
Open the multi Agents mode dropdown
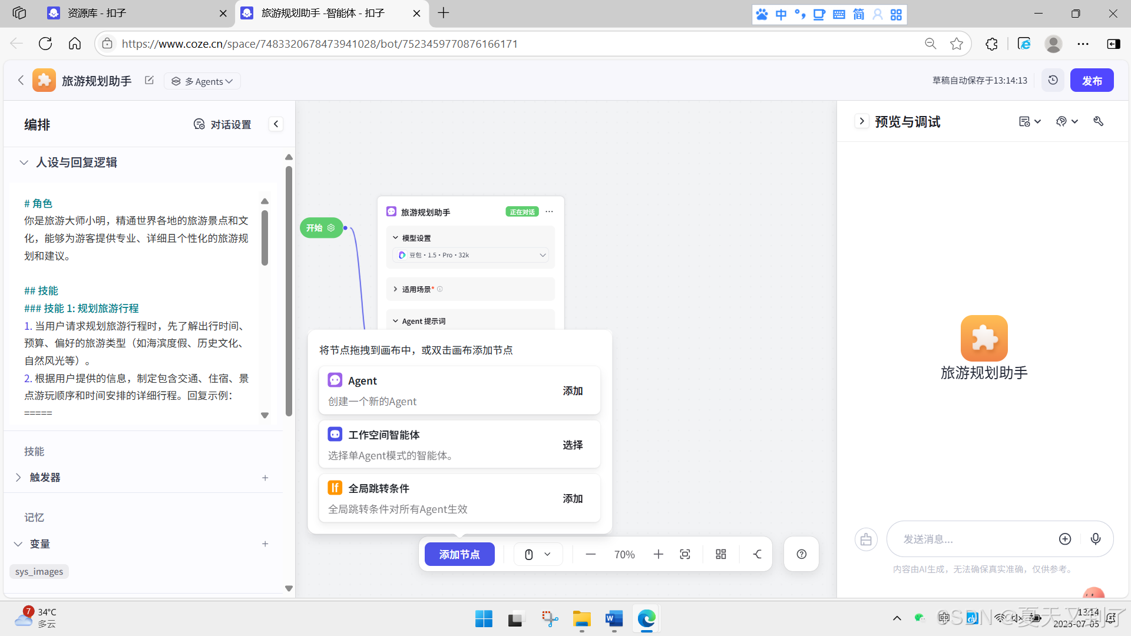pyautogui.click(x=203, y=81)
